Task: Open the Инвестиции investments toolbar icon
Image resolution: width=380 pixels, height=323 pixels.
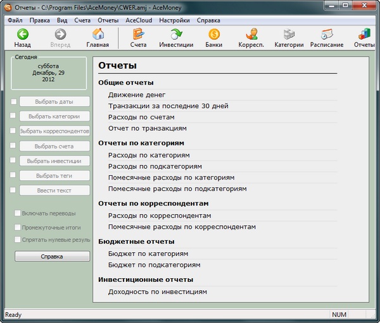Action: click(x=177, y=35)
